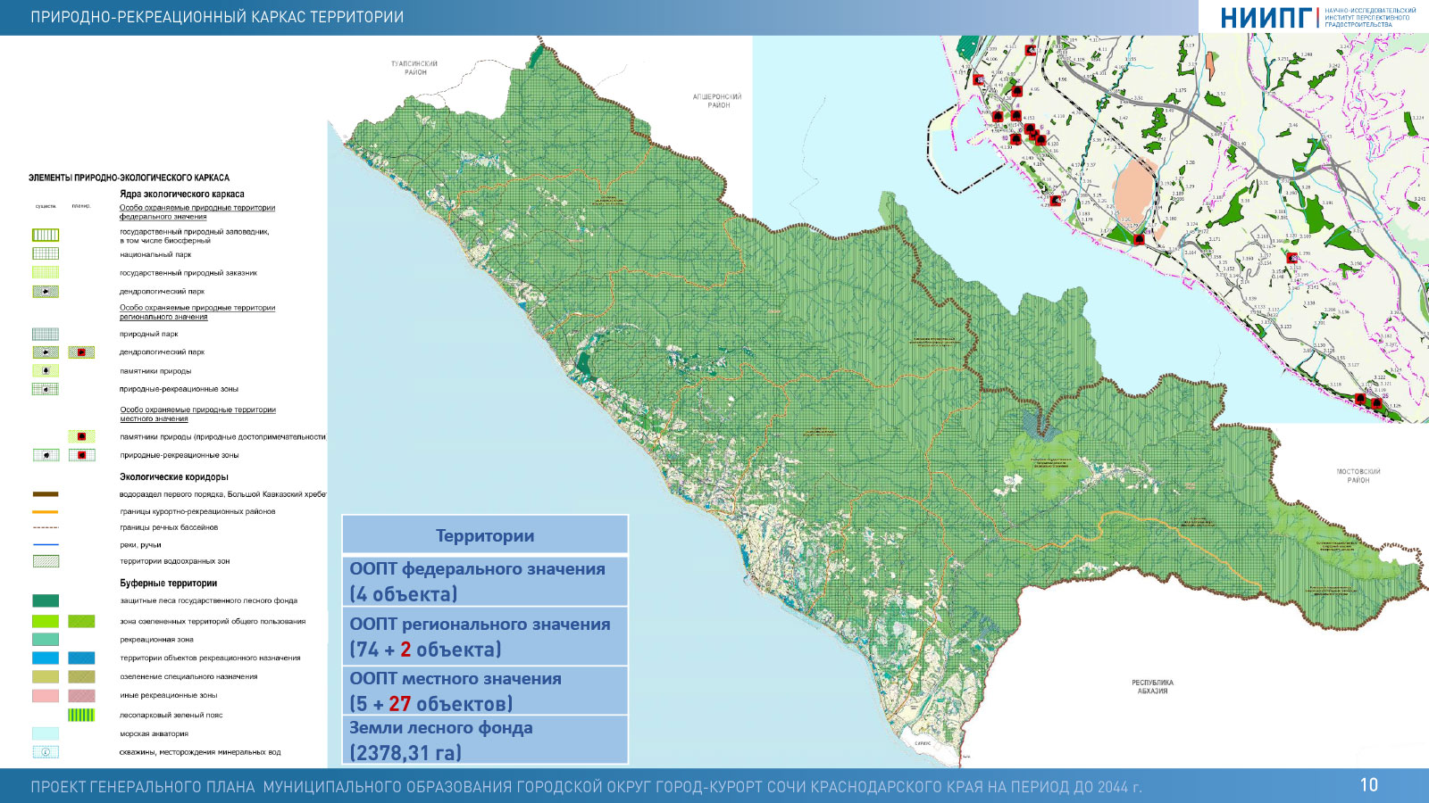Click the footer general plan project text
Viewport: 1429px width, 803px height.
[586, 787]
